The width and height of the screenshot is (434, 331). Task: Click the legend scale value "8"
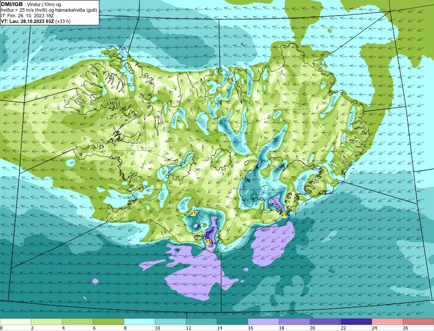coord(125,328)
